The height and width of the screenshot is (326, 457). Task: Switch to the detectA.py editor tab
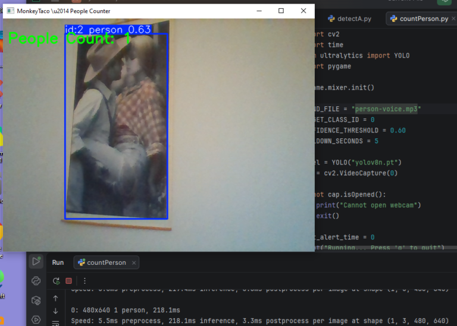(349, 18)
